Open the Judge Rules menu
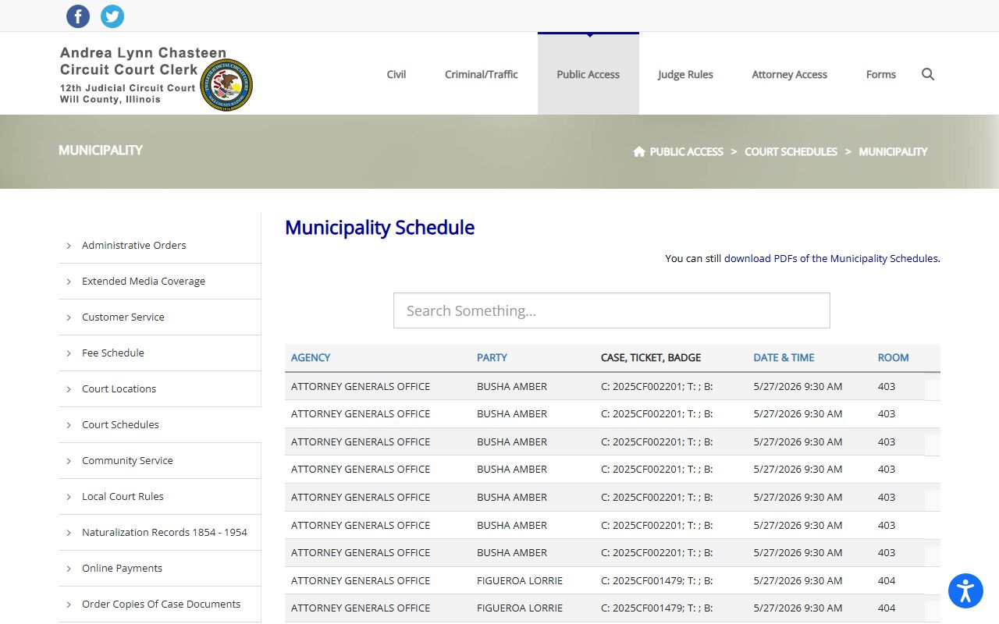The height and width of the screenshot is (624, 999). (685, 74)
